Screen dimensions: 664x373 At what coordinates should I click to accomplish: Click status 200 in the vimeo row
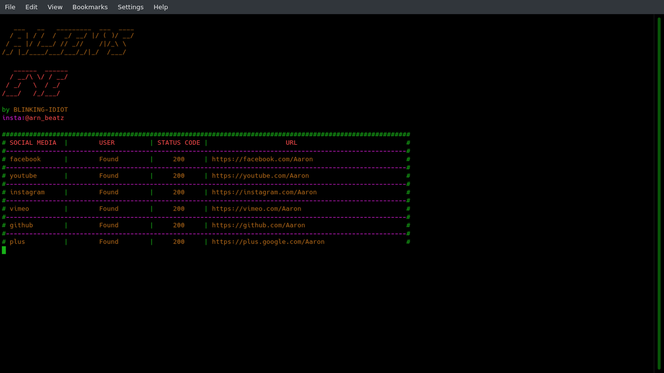tap(179, 209)
